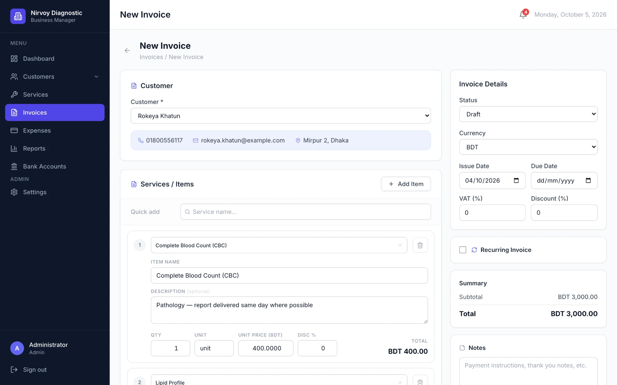Delete item 1 with trash icon

(x=420, y=245)
